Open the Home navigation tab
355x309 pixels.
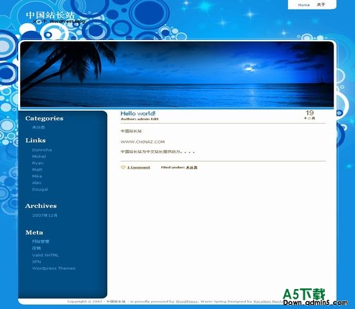304,5
